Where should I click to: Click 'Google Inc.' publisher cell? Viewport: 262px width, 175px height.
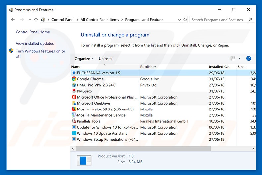pos(150,79)
